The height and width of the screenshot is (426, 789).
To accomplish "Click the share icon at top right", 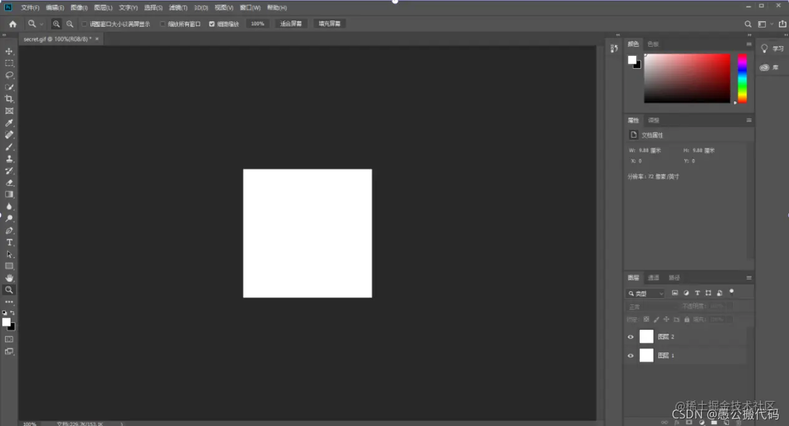I will 782,24.
